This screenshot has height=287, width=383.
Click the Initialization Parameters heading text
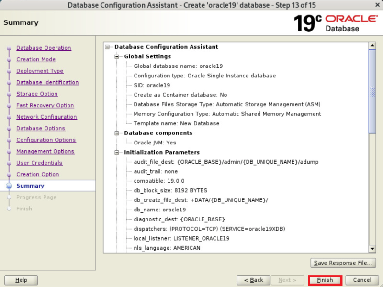(x=162, y=152)
